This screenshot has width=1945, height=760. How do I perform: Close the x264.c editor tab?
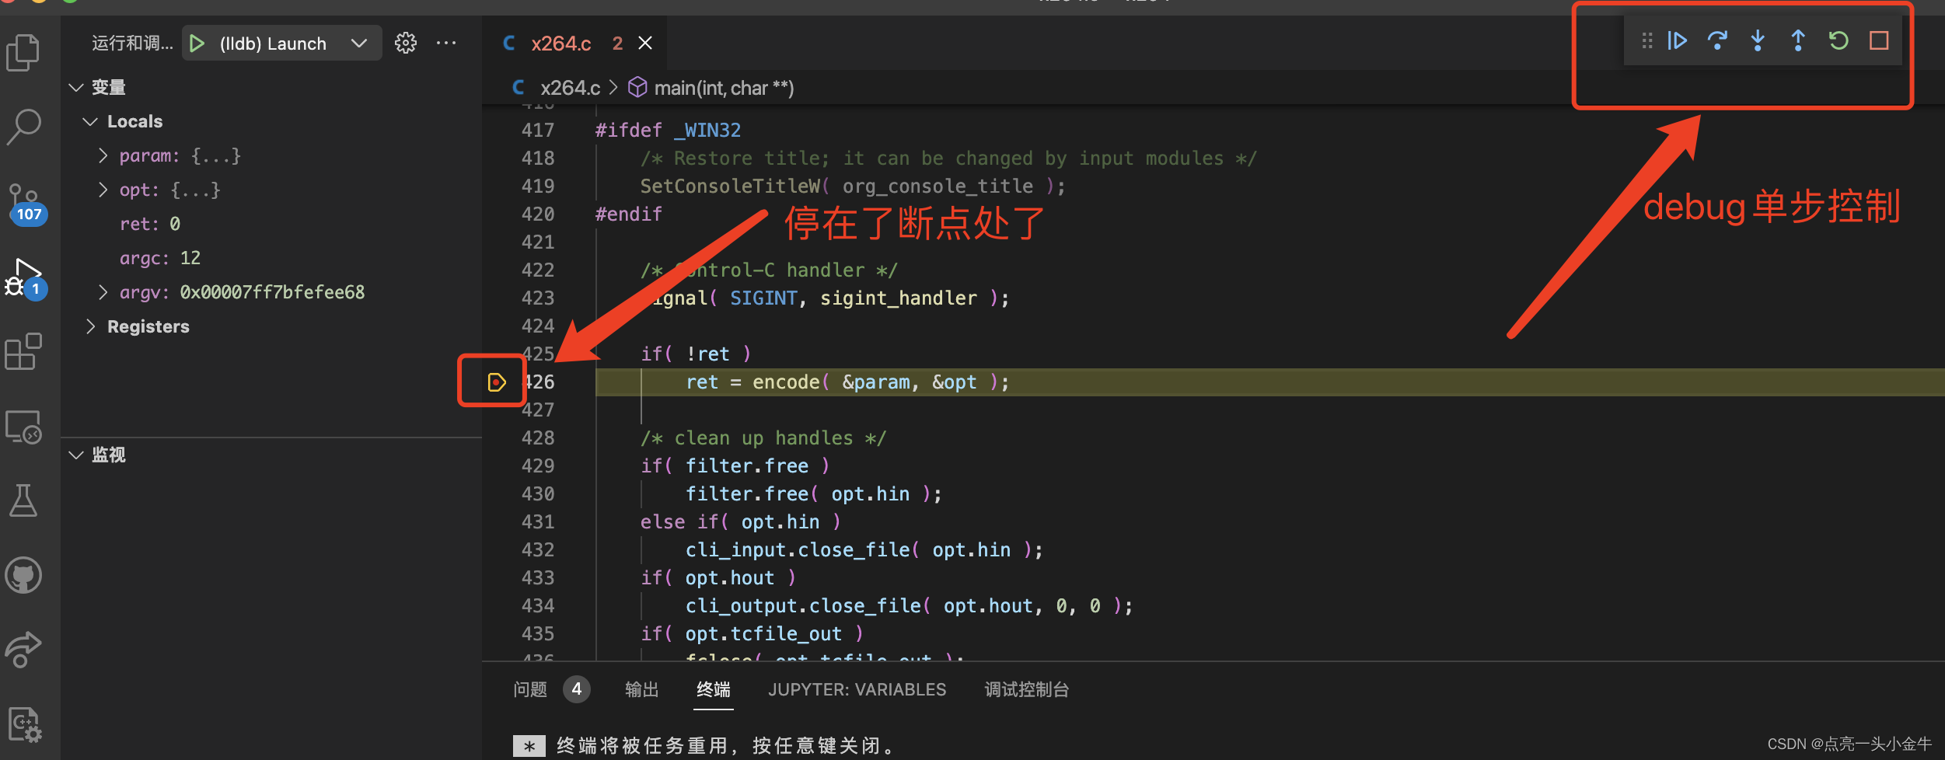[x=645, y=43]
